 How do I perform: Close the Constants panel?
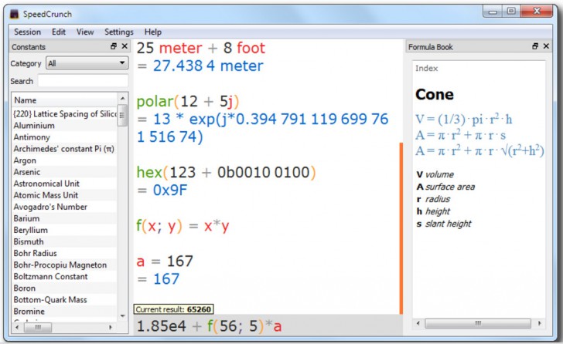125,46
